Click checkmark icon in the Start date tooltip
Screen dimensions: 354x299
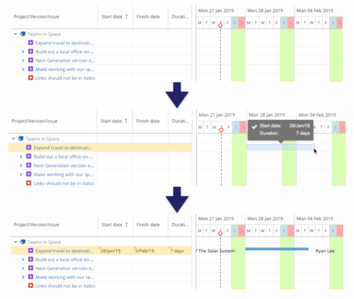point(254,126)
